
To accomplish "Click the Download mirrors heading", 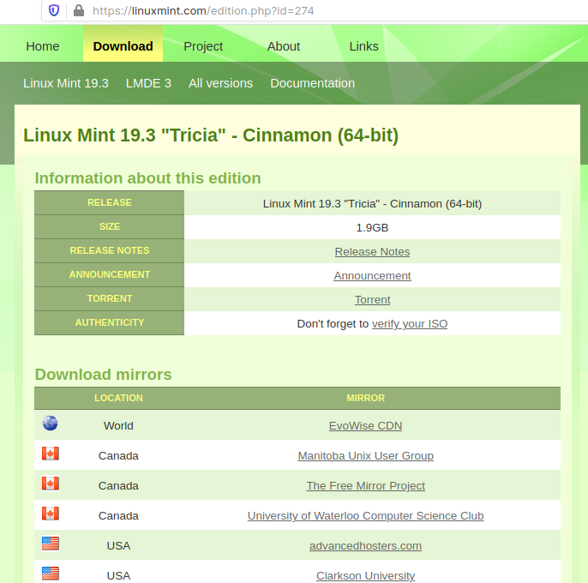I will 103,374.
